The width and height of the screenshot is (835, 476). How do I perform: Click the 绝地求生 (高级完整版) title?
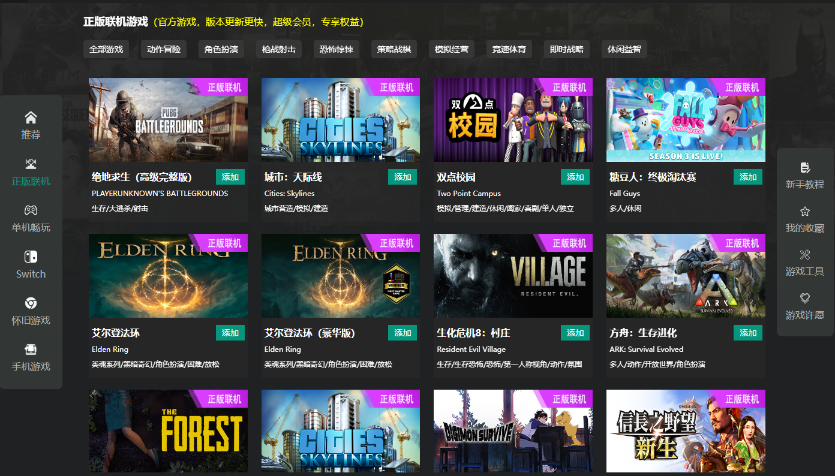pos(142,177)
